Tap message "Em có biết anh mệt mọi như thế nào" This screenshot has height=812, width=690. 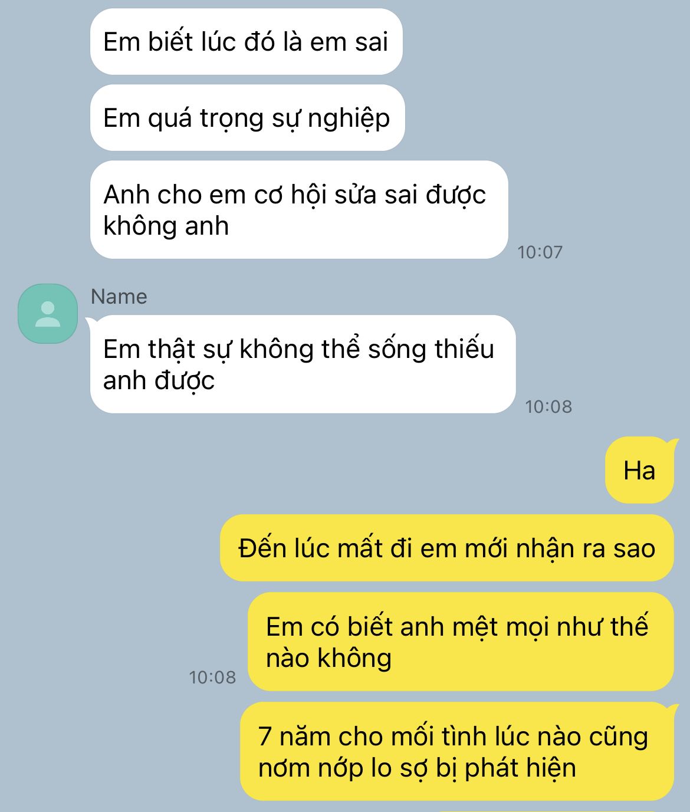tap(461, 642)
